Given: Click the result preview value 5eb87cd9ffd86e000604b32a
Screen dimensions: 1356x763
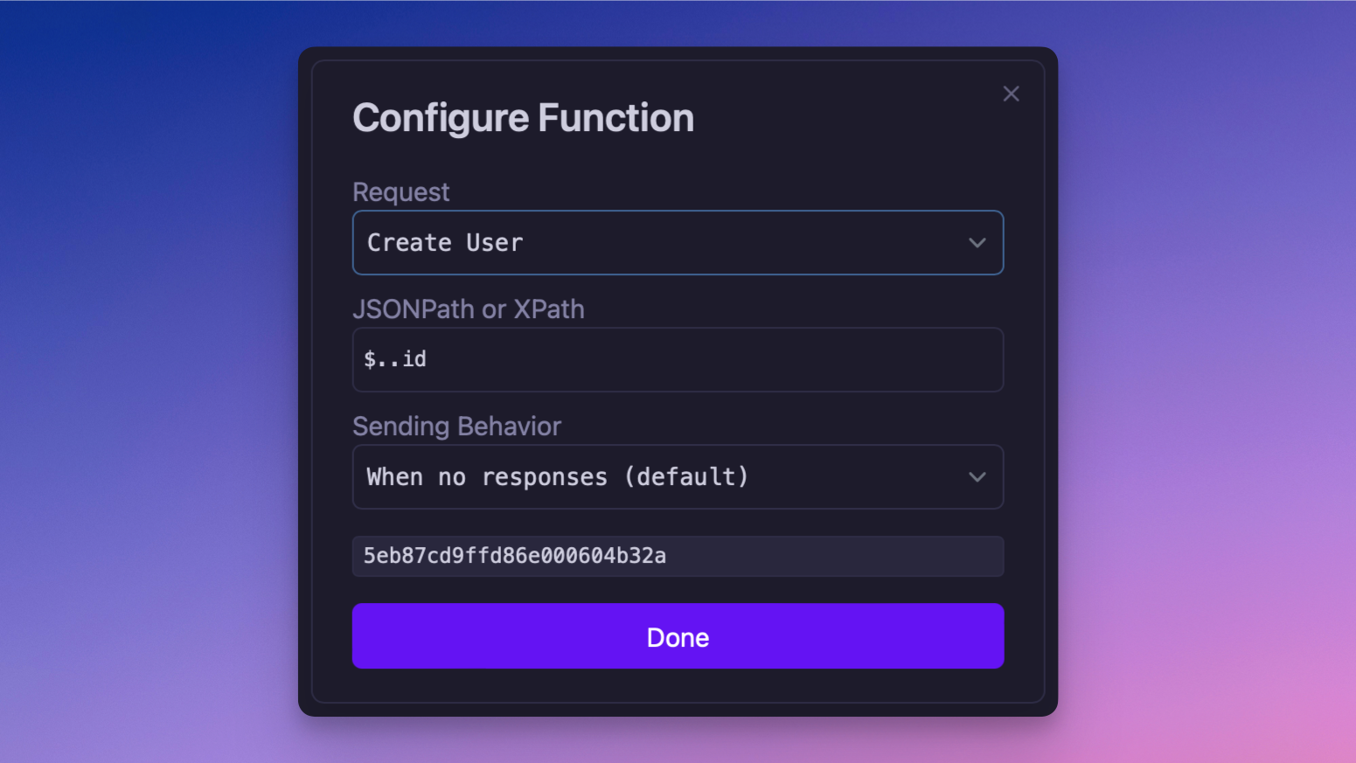Looking at the screenshot, I should pyautogui.click(x=515, y=556).
